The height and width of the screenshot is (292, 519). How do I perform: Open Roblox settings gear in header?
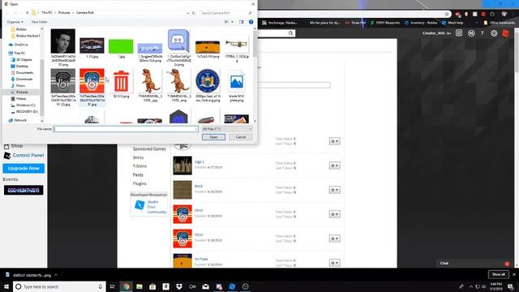pos(494,33)
